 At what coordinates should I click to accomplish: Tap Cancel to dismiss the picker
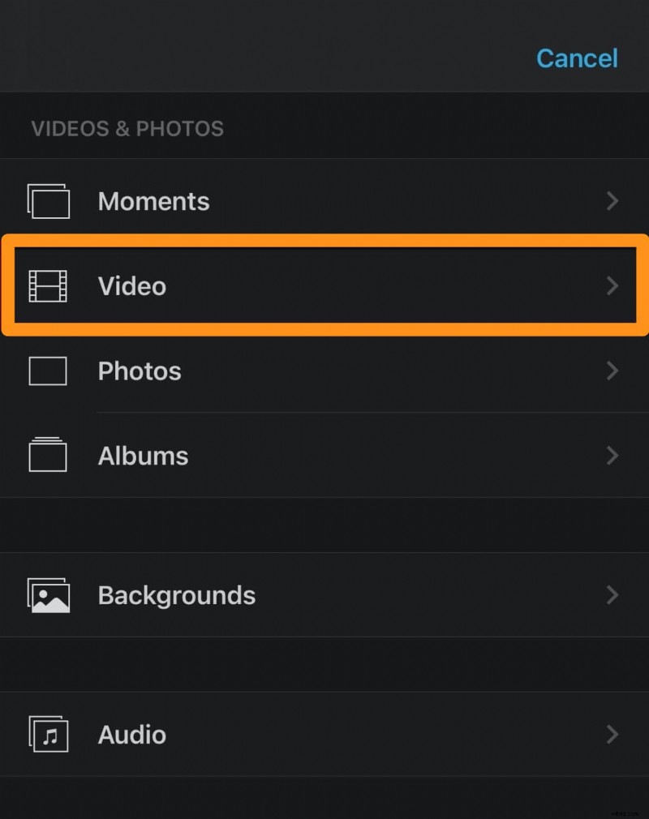[577, 58]
